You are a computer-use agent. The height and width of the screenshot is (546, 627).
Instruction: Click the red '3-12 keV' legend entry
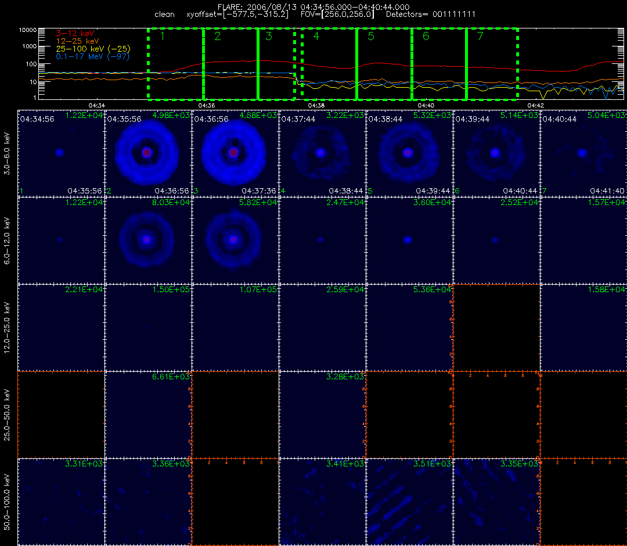coord(75,34)
